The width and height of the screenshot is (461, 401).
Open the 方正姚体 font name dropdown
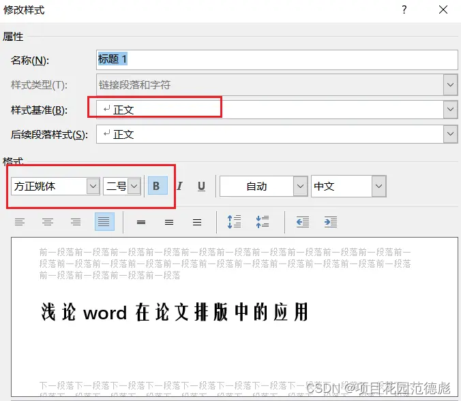[93, 186]
